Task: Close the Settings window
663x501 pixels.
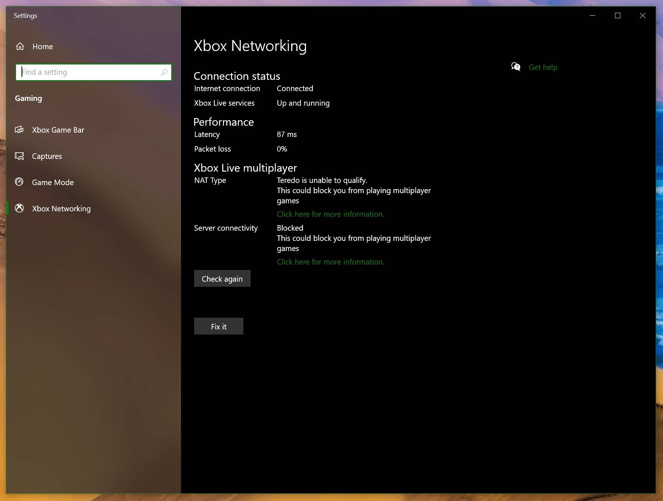Action: [643, 16]
